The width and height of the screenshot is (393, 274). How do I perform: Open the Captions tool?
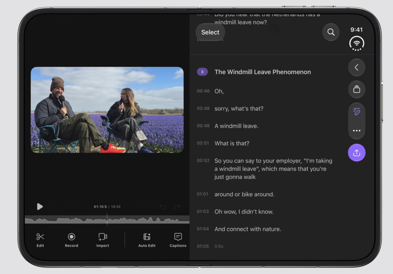point(178,240)
